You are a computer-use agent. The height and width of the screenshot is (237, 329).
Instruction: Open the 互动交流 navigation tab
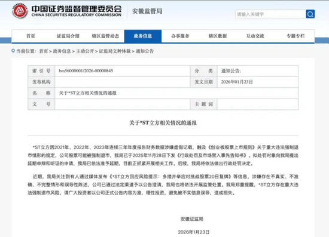pyautogui.click(x=255, y=36)
